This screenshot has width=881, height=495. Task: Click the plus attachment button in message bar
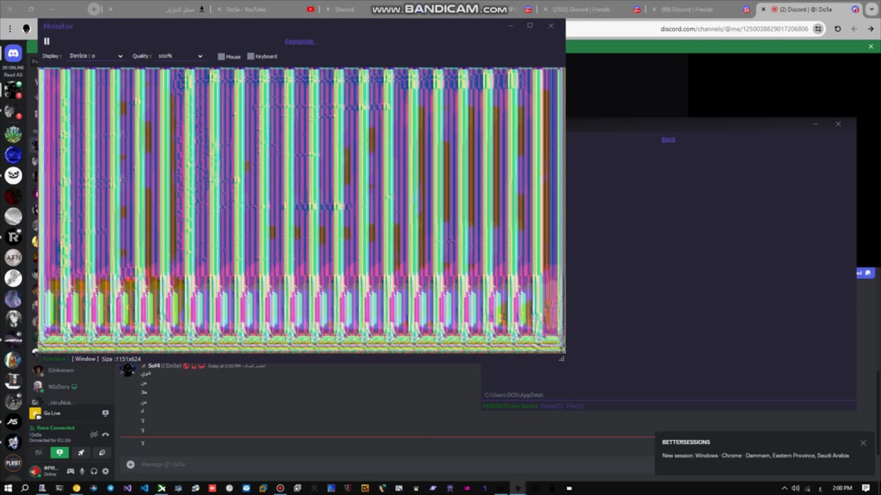[x=130, y=464]
